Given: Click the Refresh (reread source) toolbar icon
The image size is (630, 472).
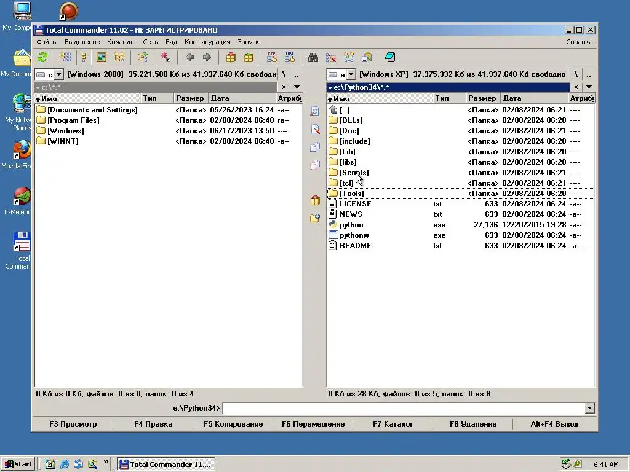Looking at the screenshot, I should pos(42,57).
